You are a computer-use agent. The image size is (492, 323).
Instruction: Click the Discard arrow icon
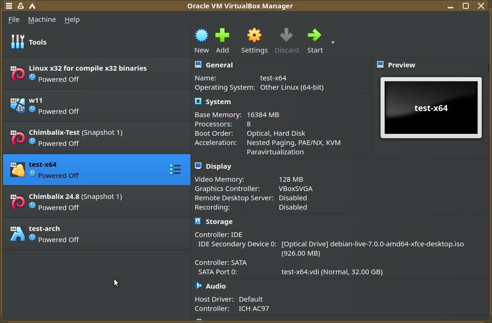coord(286,35)
